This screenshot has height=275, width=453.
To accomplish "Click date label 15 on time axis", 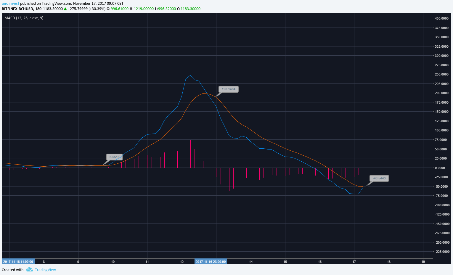I will coord(285,262).
